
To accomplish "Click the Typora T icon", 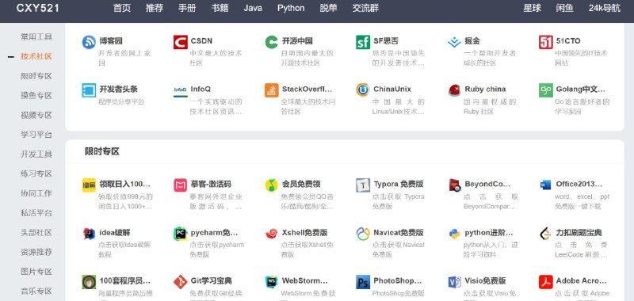I will pos(363,185).
